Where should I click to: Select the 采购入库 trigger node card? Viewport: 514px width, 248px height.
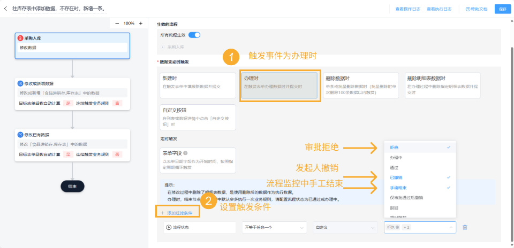tap(72, 46)
